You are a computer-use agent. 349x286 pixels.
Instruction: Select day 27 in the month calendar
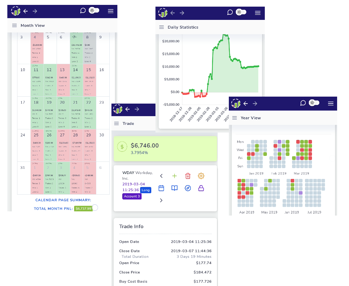[64, 145]
